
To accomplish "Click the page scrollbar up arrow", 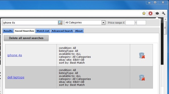I will click(x=165, y=19).
